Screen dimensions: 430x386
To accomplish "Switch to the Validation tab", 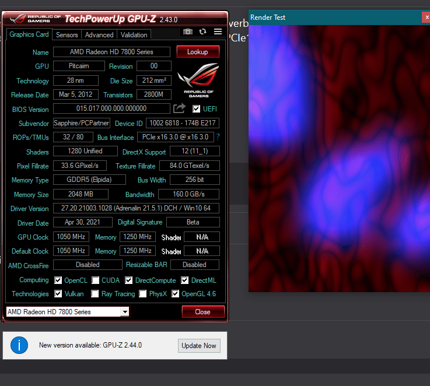I will 134,35.
